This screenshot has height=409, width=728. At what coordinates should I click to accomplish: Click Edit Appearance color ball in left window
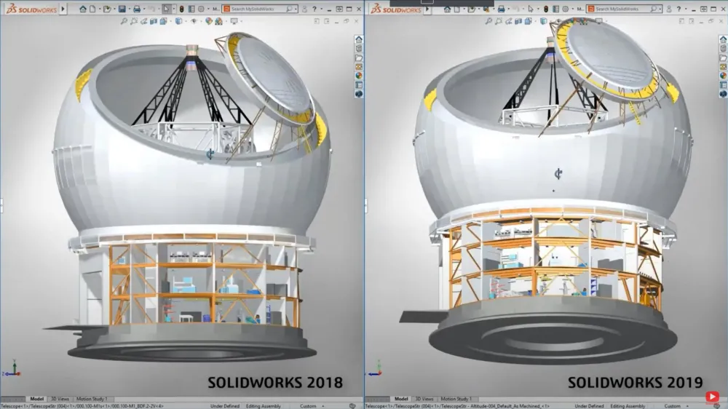tap(209, 21)
